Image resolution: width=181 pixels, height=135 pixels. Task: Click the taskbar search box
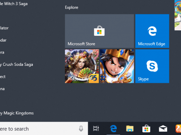(x=44, y=129)
